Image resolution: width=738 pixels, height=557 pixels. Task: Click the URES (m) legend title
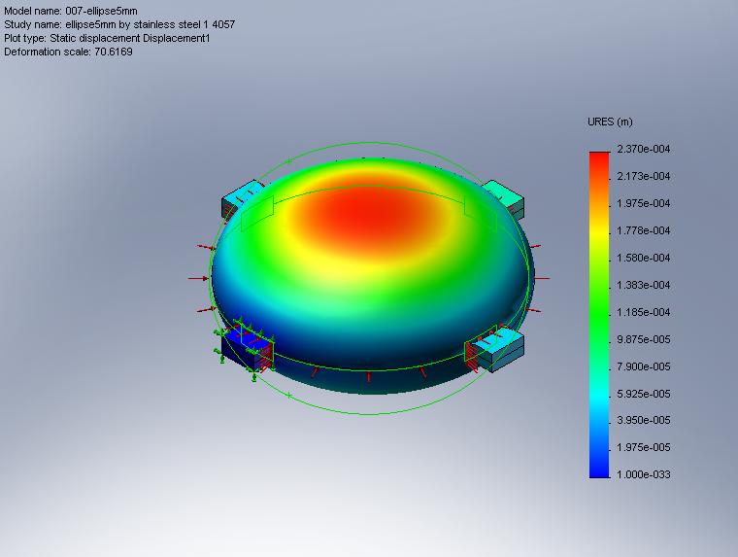point(610,122)
